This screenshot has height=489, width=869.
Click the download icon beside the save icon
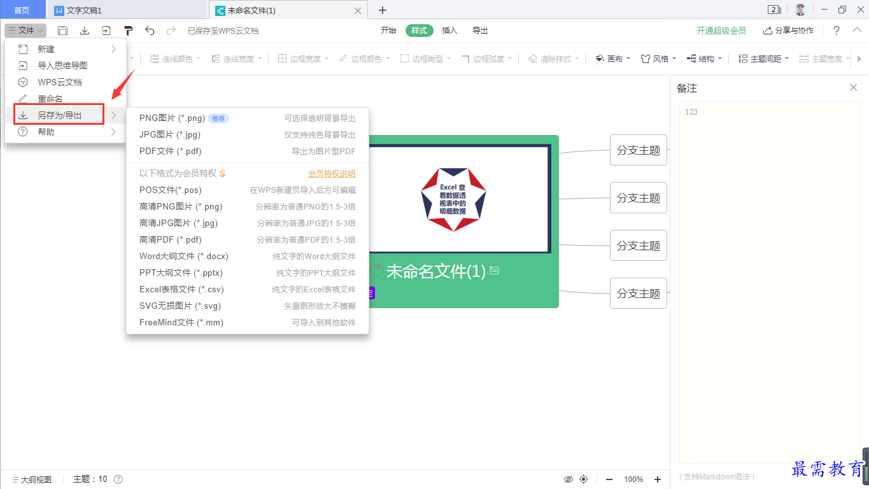[84, 31]
